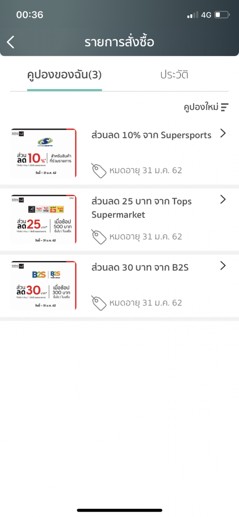239x517 pixels.
Task: Expand the B2S coupon chevron
Action: (223, 266)
